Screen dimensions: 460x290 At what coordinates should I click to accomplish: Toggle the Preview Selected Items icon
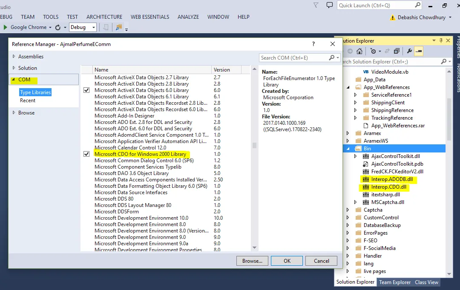coord(419,51)
